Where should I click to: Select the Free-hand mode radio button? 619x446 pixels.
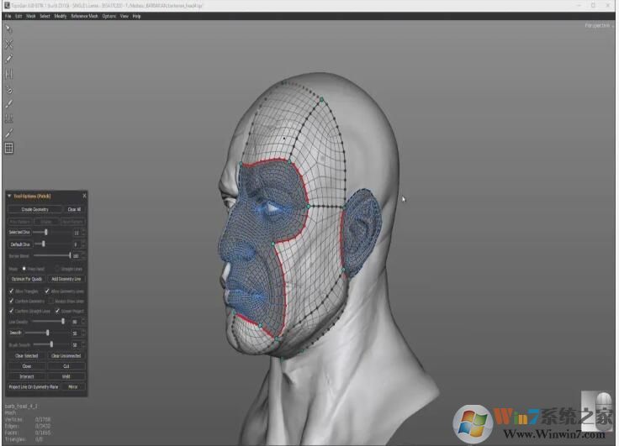[24, 269]
